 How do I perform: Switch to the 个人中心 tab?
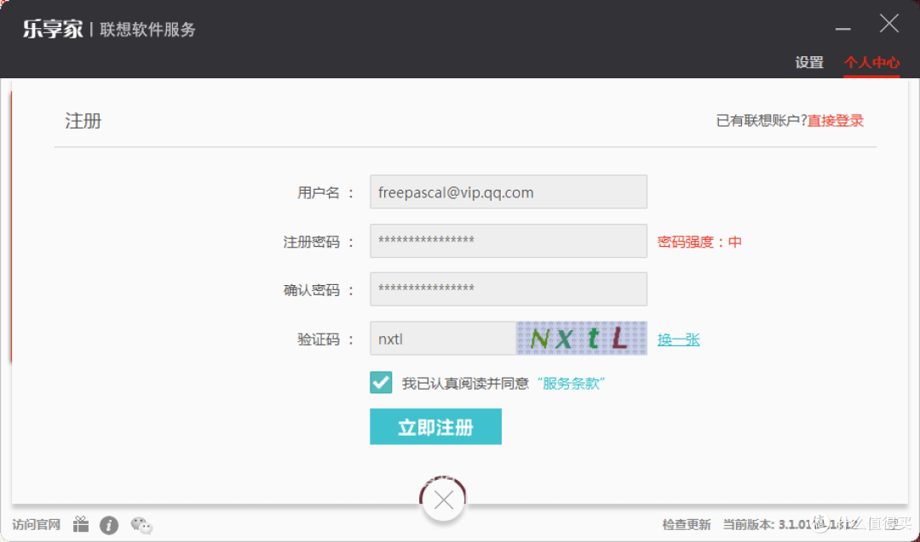(871, 62)
